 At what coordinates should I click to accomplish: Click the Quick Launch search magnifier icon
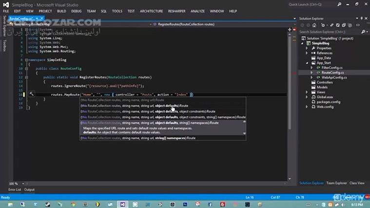click(339, 4)
